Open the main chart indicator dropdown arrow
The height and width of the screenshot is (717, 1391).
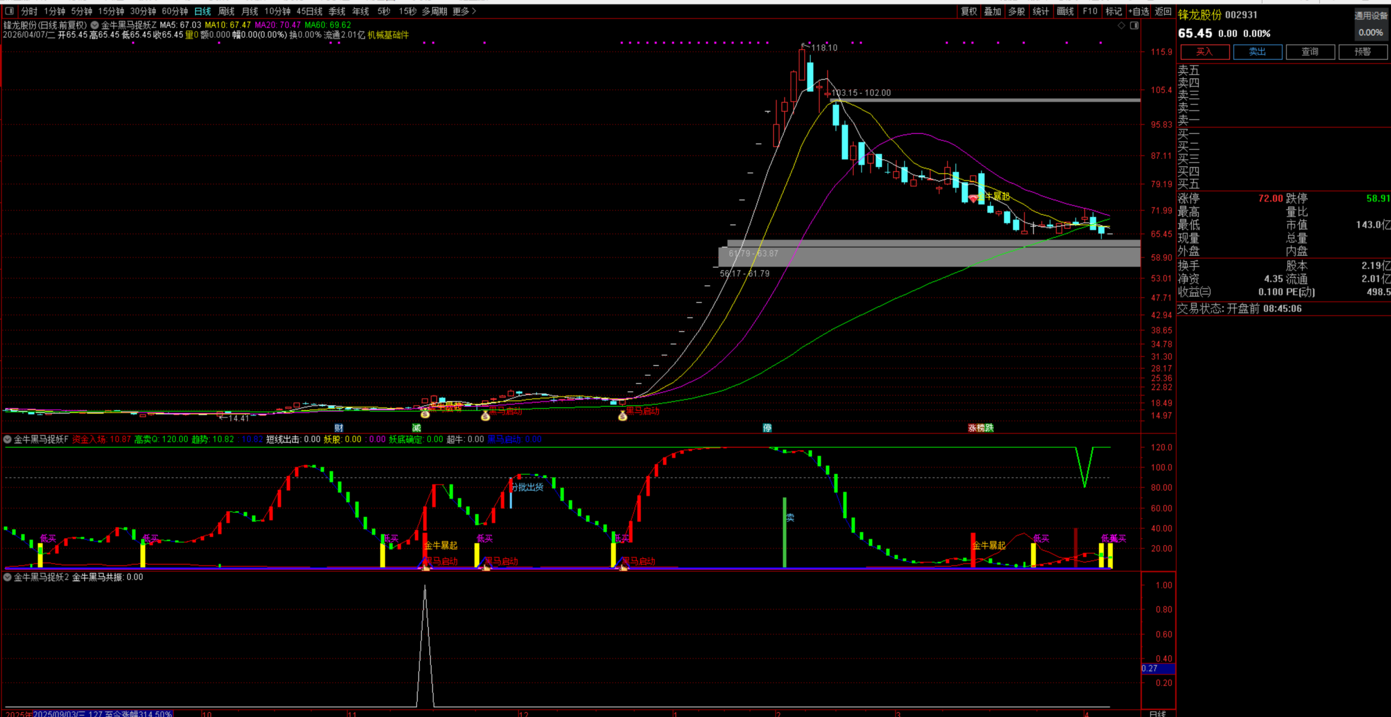[x=95, y=25]
